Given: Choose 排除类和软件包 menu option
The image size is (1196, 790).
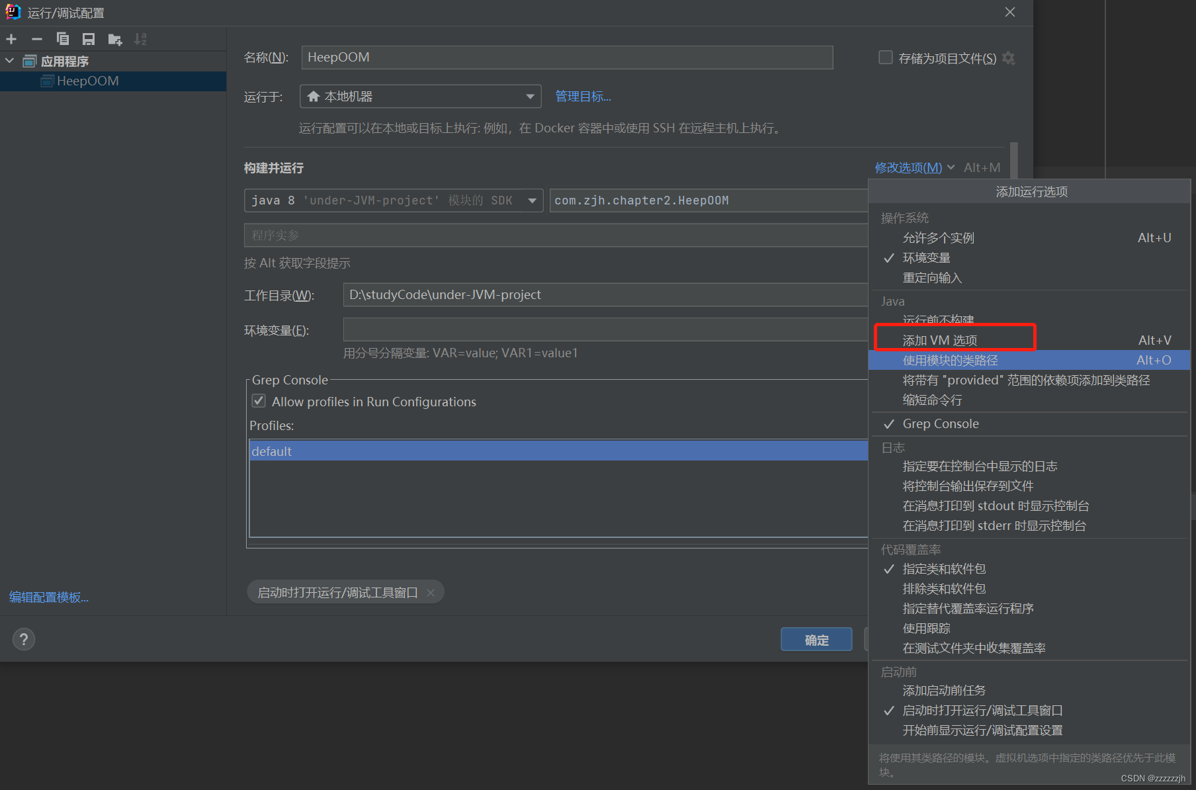Looking at the screenshot, I should [1029, 588].
